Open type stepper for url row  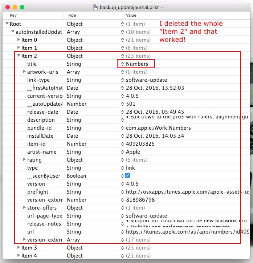122,232
